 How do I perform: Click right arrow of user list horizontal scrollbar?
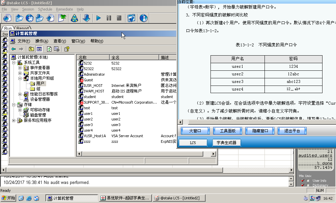point(213,154)
